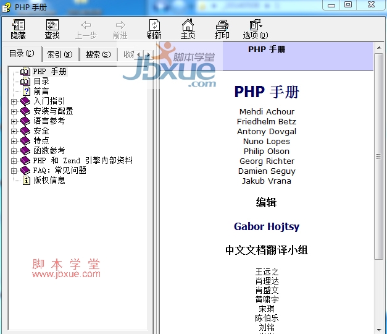The height and width of the screenshot is (334, 387).
Task: Select 语言参考 in the contents tree
Action: tap(49, 121)
